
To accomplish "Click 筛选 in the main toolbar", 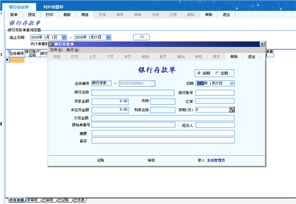I will 85,15.
